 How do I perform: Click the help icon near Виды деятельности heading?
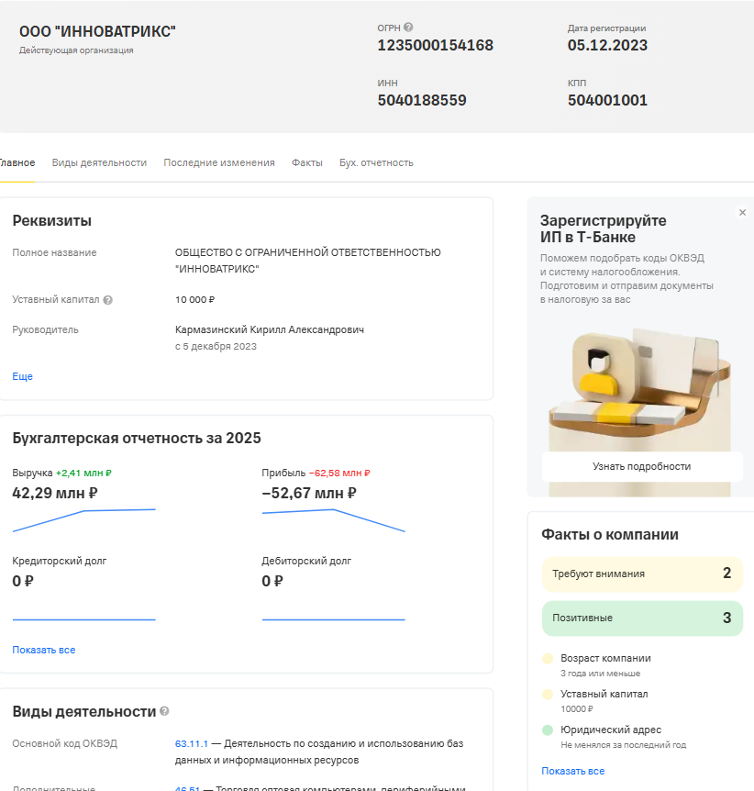(165, 711)
